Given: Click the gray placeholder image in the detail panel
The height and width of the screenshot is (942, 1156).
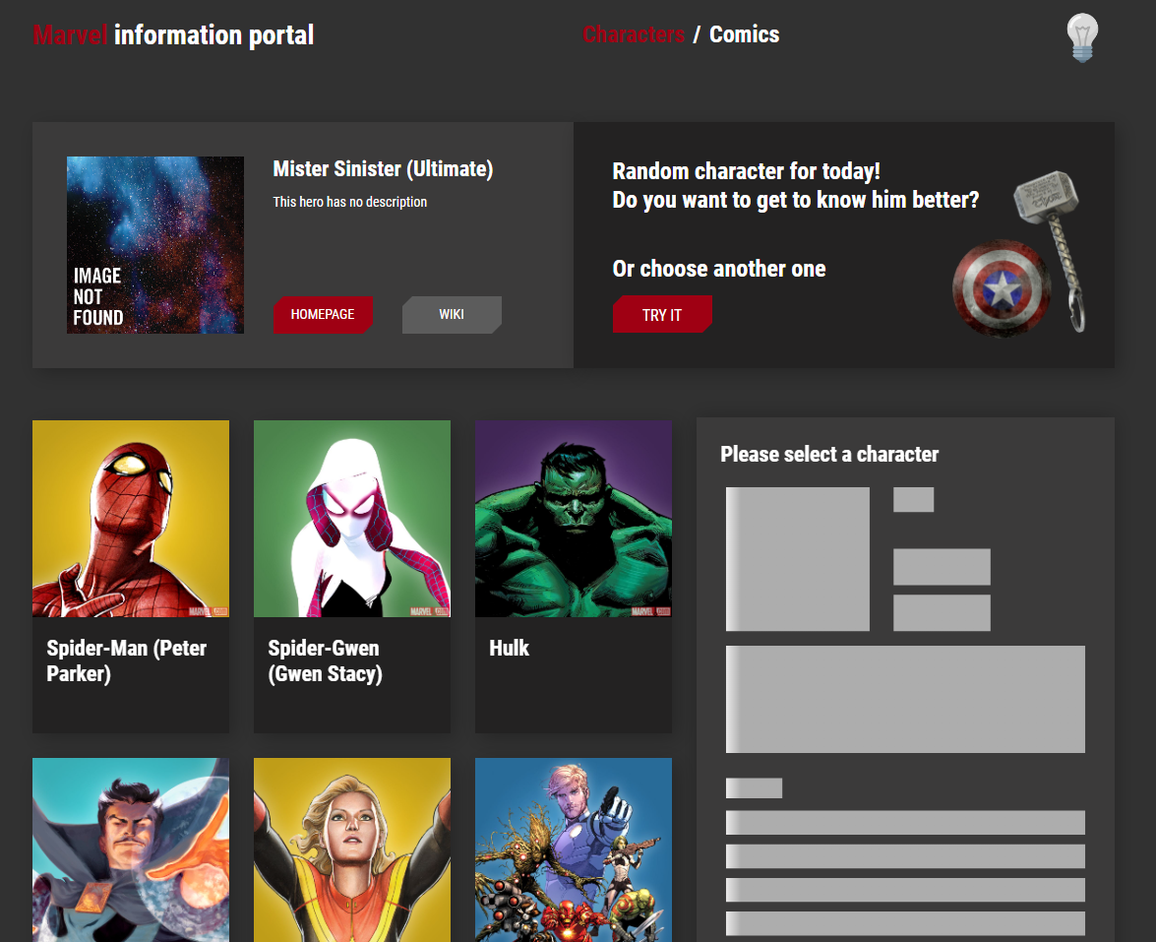Looking at the screenshot, I should click(x=797, y=558).
